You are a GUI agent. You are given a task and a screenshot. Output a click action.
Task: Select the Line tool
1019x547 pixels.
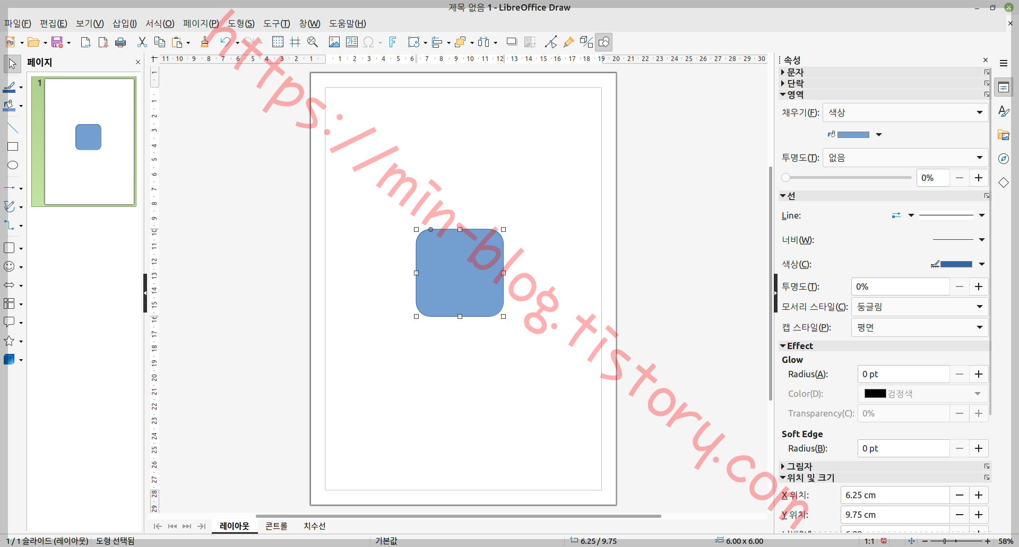pos(13,128)
